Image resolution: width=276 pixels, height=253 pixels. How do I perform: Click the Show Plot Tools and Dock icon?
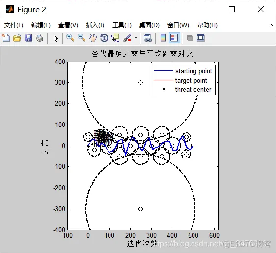tap(201, 38)
